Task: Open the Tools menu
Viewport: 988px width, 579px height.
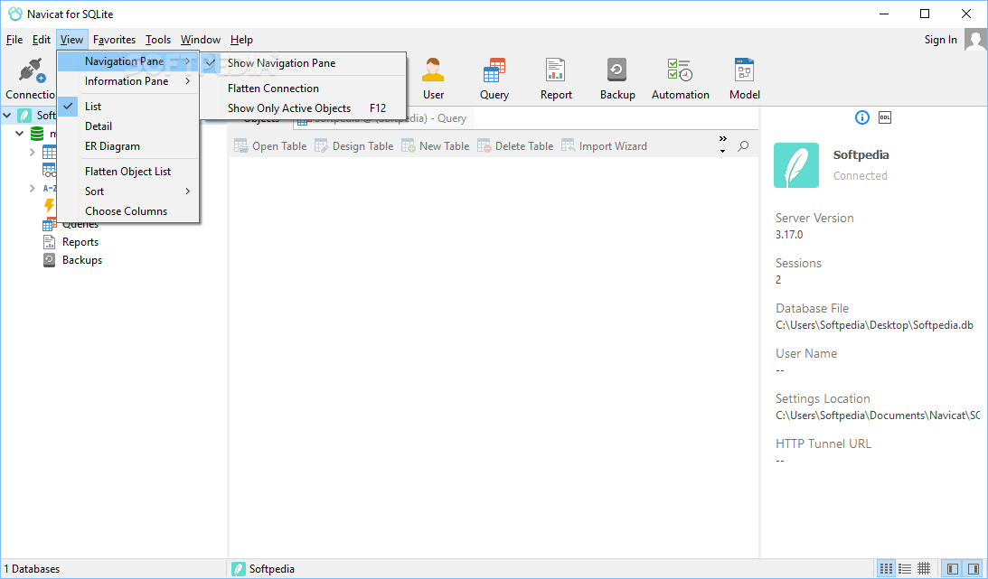Action: 158,40
